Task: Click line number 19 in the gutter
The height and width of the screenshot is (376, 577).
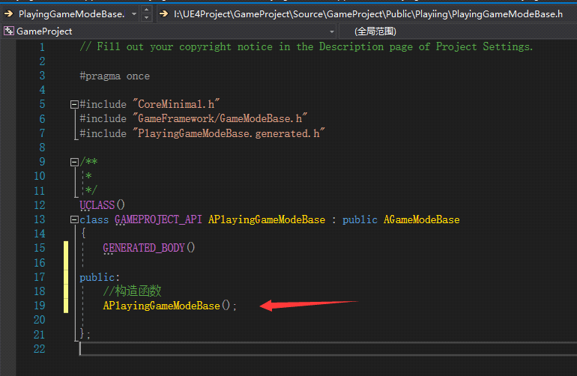Action: 40,306
